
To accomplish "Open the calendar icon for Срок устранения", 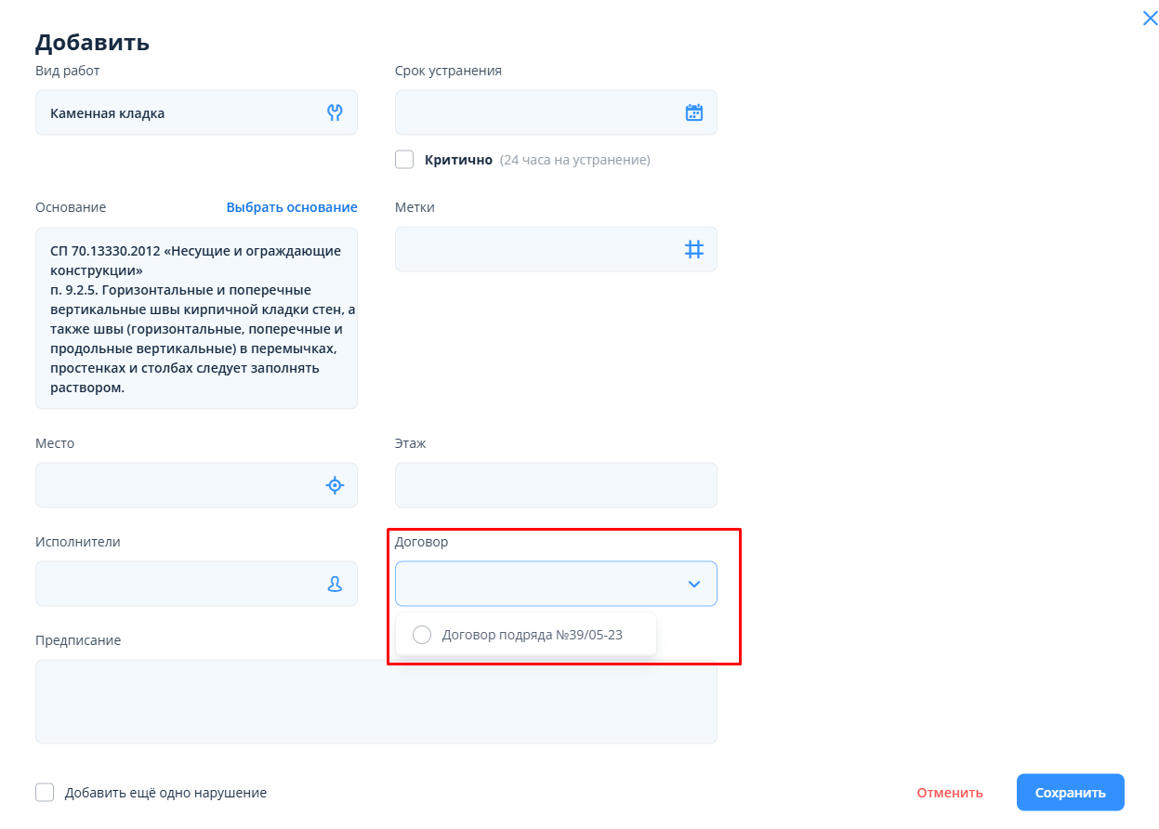I will tap(693, 112).
